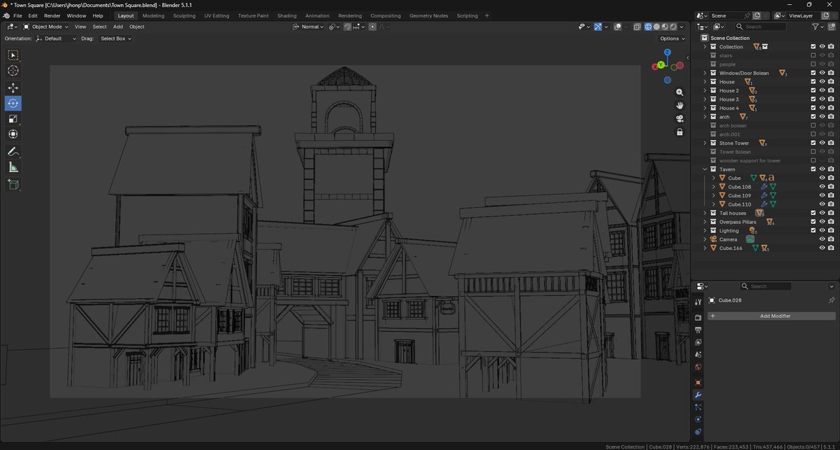This screenshot has height=450, width=840.
Task: Open the viewport Options button
Action: pos(671,38)
